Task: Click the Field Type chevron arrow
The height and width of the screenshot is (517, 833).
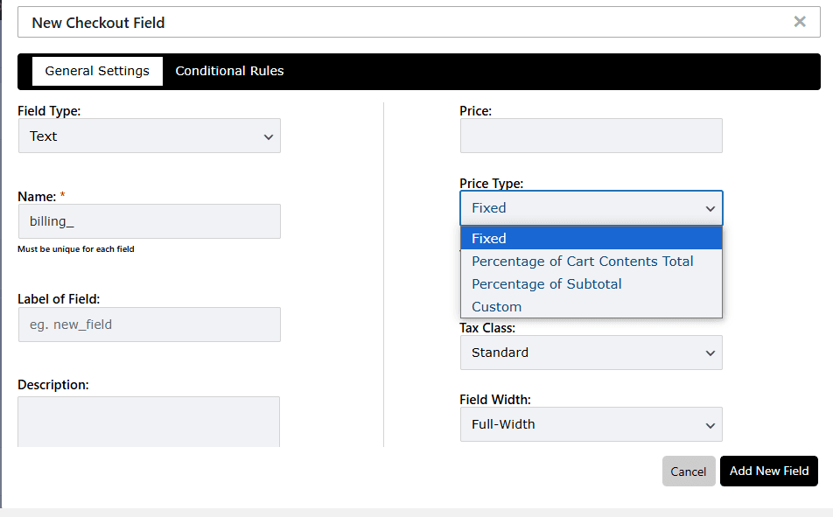Action: [269, 137]
